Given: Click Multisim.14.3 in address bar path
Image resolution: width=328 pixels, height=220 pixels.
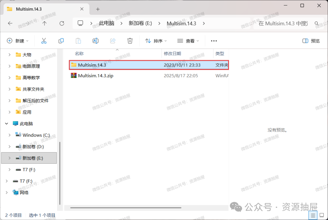Looking at the screenshot, I should coord(181,23).
